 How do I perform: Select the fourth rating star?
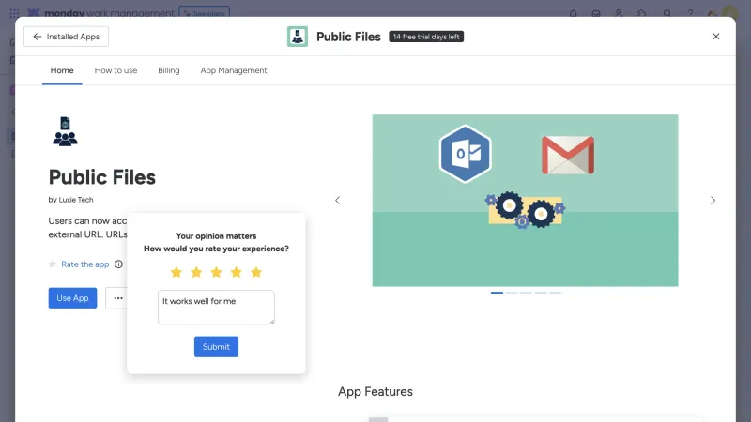[237, 272]
